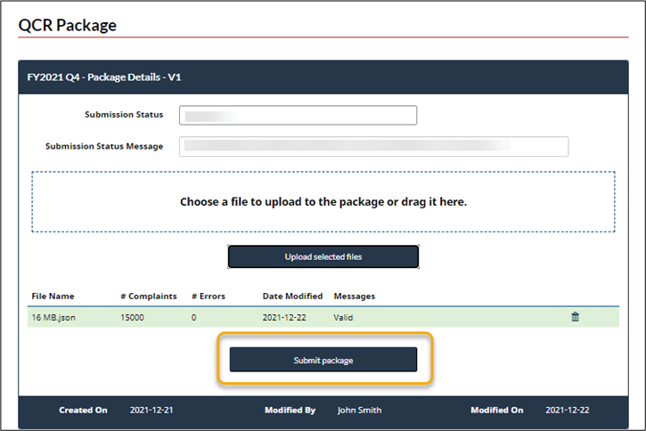The image size is (646, 431).
Task: Click the file upload drop zone
Action: click(323, 202)
